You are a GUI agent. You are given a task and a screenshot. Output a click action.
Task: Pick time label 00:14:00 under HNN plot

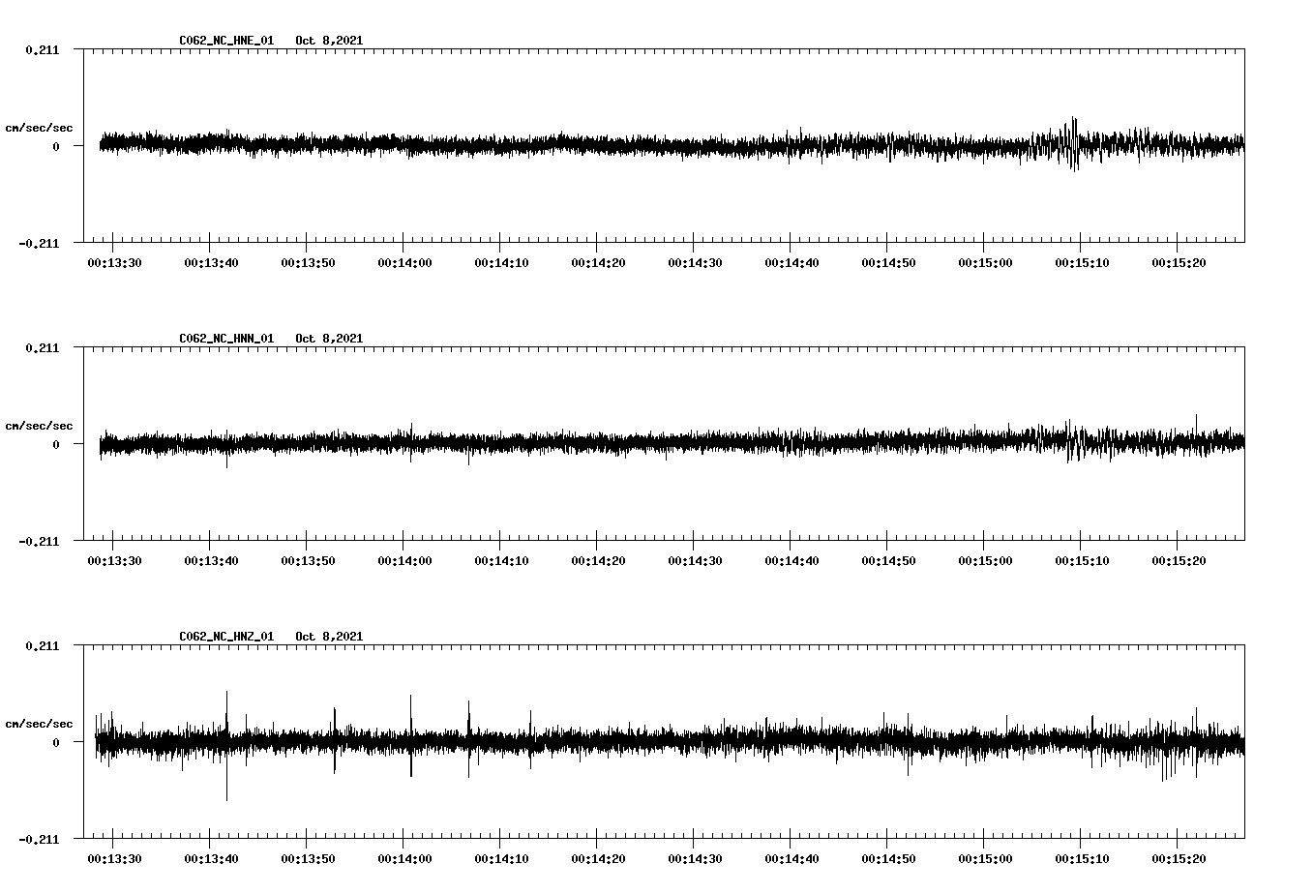404,561
